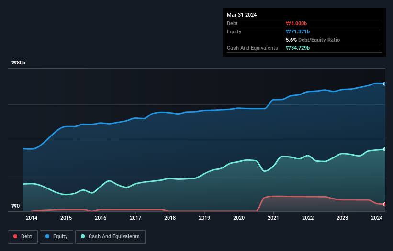The height and width of the screenshot is (251, 393).
Task: Click the 2016 x-axis label
Action: pyautogui.click(x=101, y=218)
